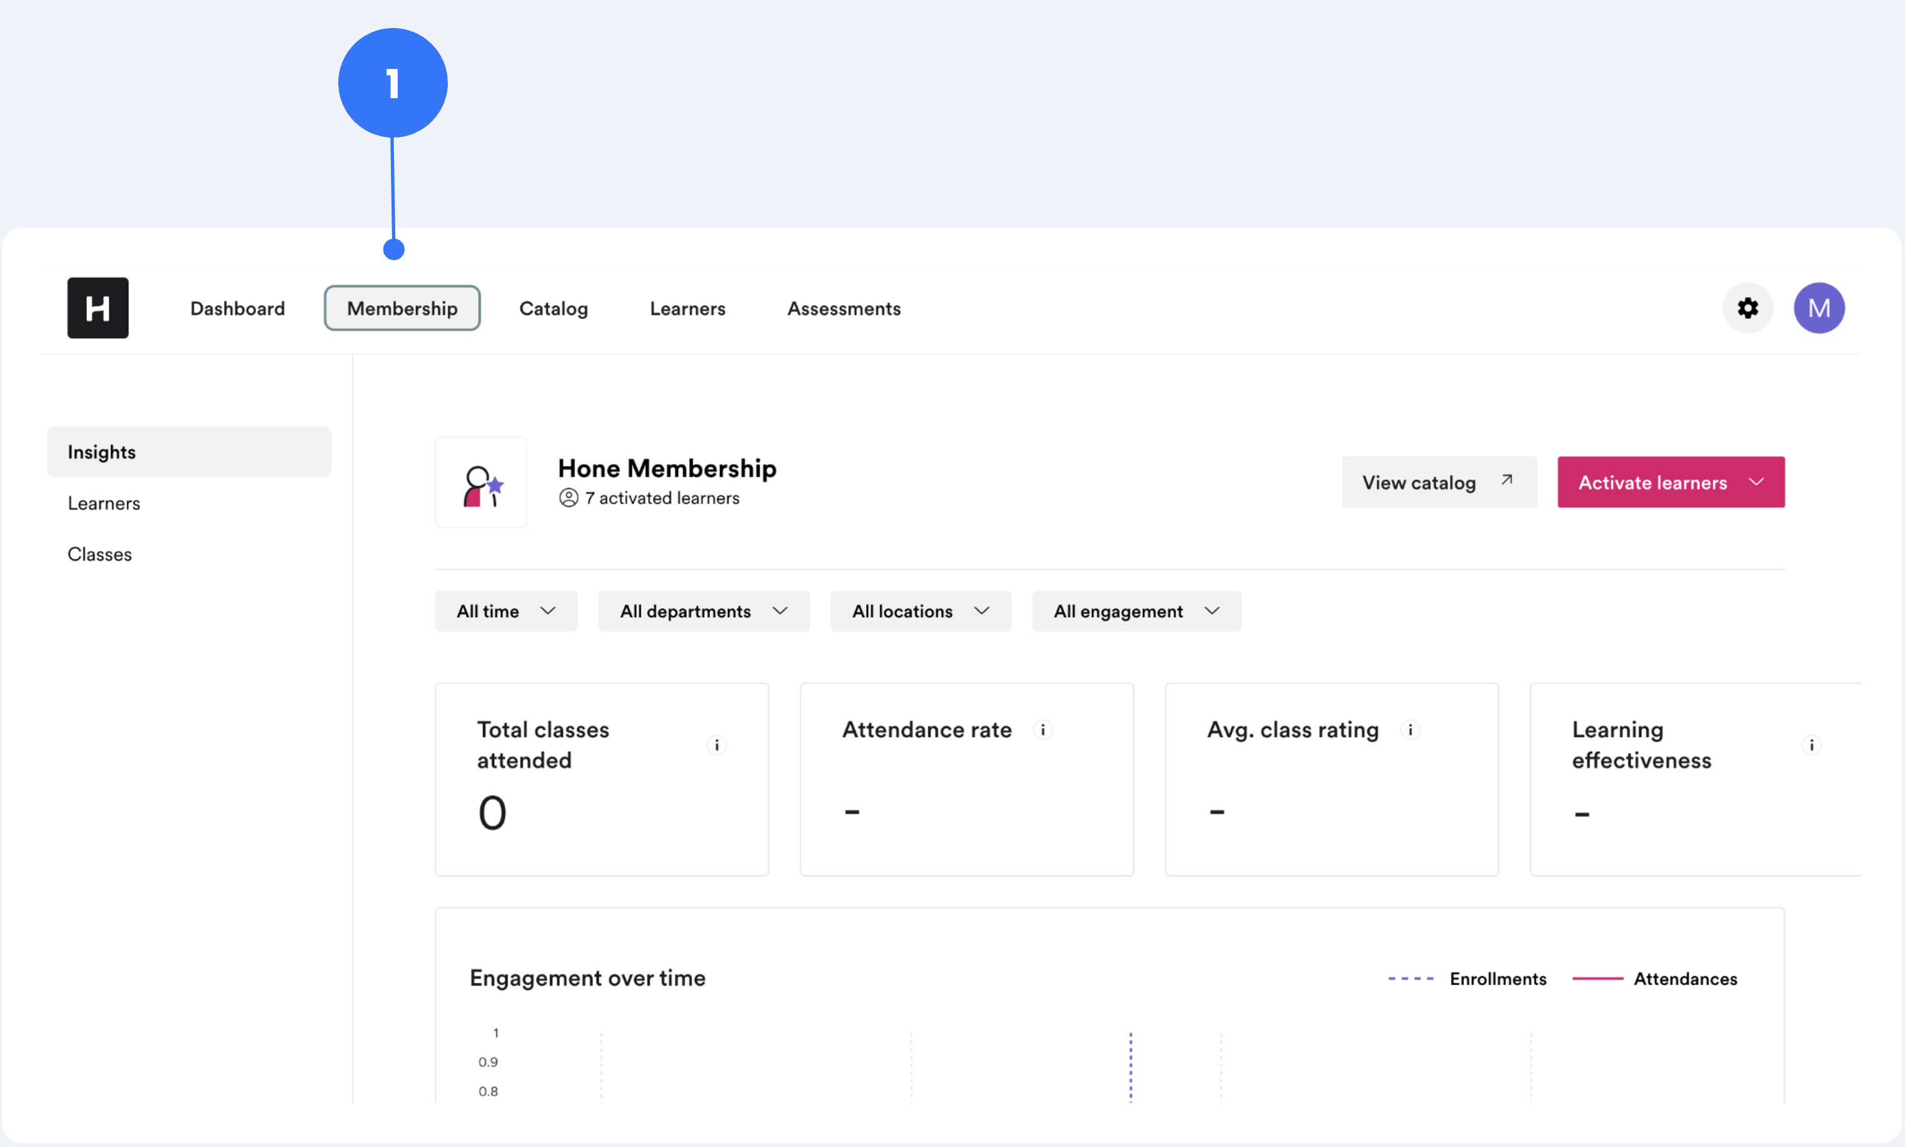
Task: Click the external link arrow on View catalog
Action: (x=1506, y=480)
